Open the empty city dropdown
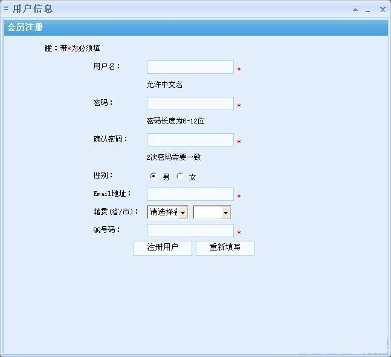Image resolution: width=391 pixels, height=357 pixels. (212, 212)
